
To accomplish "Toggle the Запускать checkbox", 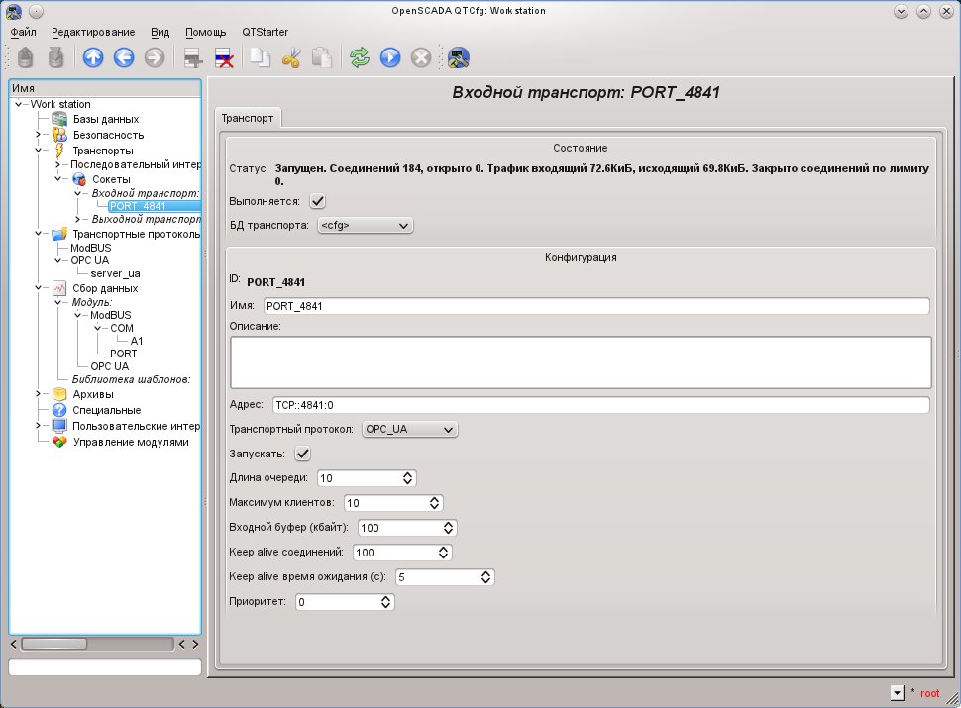I will coord(303,454).
